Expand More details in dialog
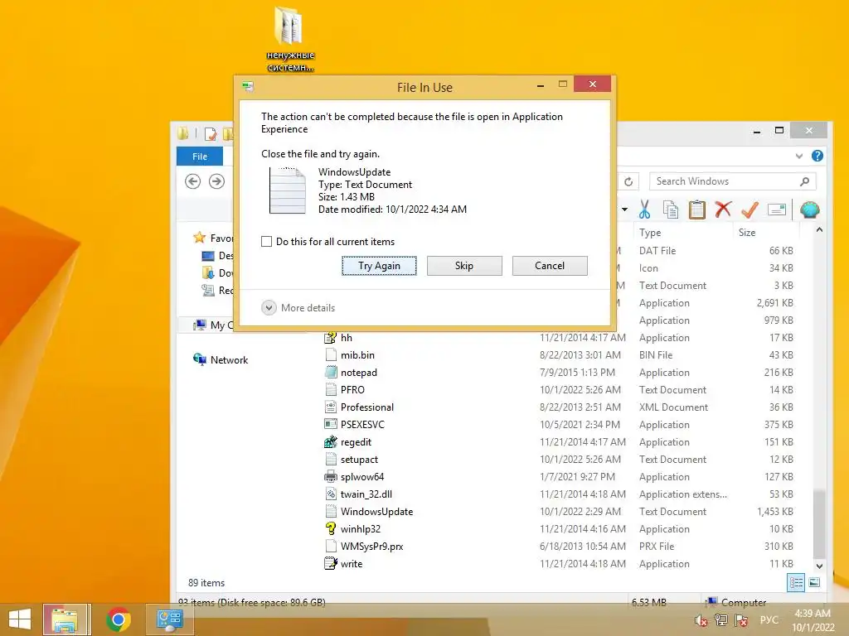The image size is (849, 636). coord(298,308)
